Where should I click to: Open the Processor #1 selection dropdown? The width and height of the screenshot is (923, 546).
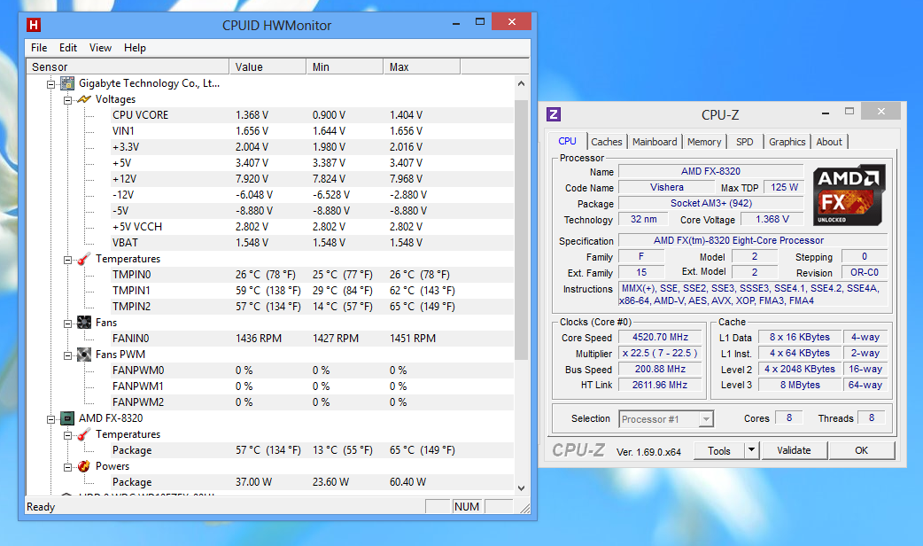(706, 418)
